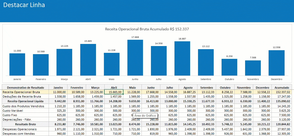Select the Julho column header cell

click(x=169, y=87)
